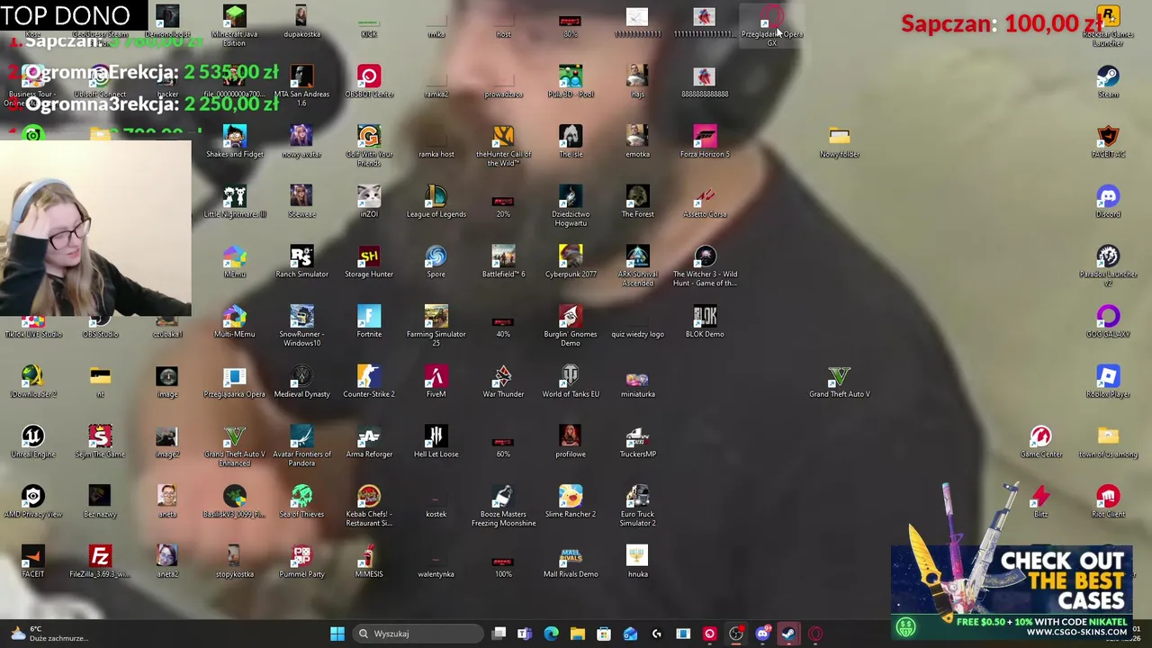Launch Riot Client shortcut
The height and width of the screenshot is (648, 1152).
pos(1108,502)
